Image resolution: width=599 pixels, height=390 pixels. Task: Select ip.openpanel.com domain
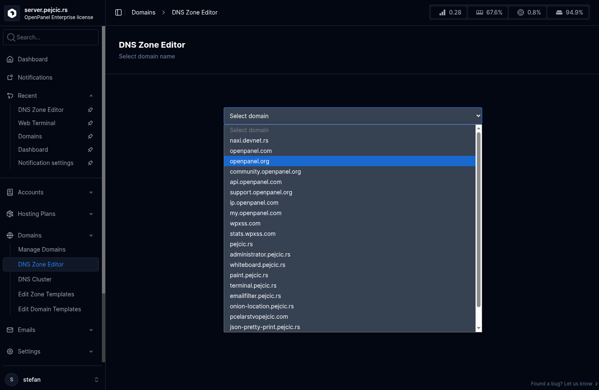click(x=350, y=203)
